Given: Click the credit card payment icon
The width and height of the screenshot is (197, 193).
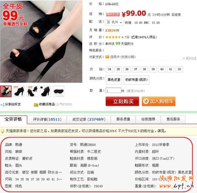Looking at the screenshot, I should pyautogui.click(x=107, y=57).
